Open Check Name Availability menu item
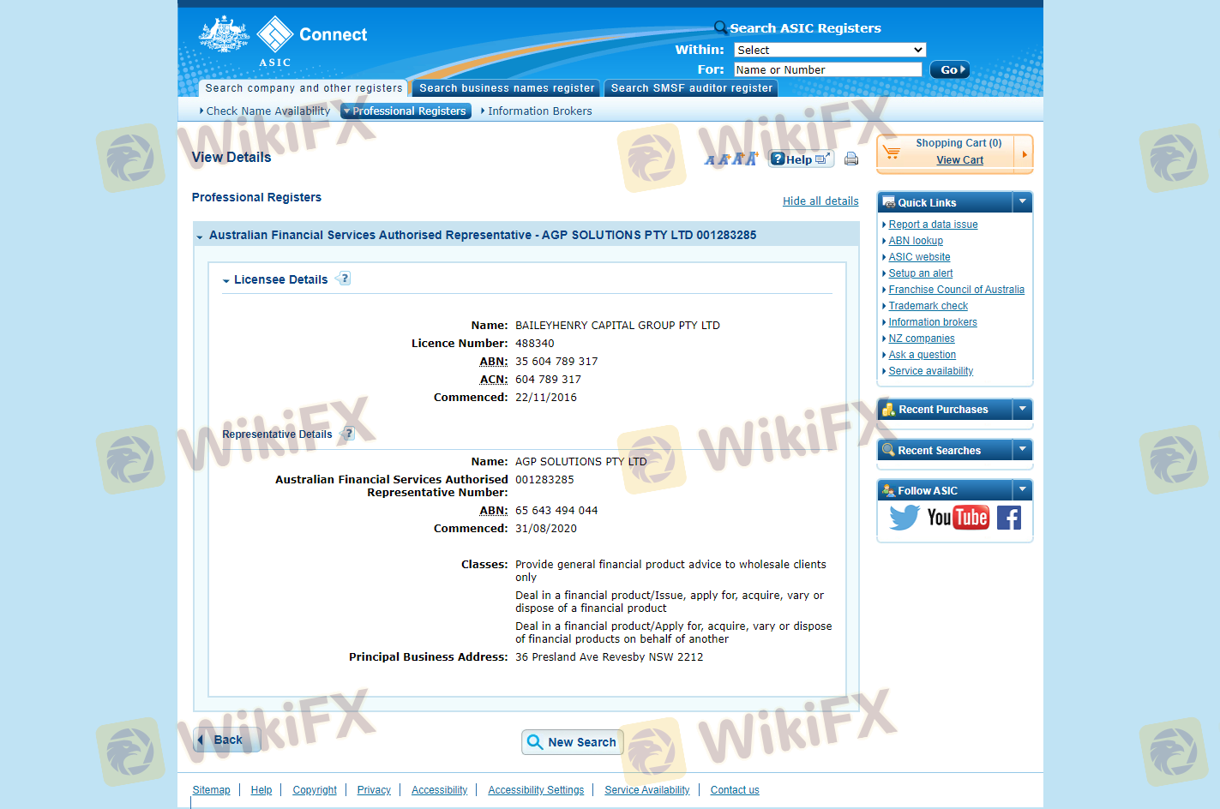This screenshot has height=809, width=1220. (267, 111)
